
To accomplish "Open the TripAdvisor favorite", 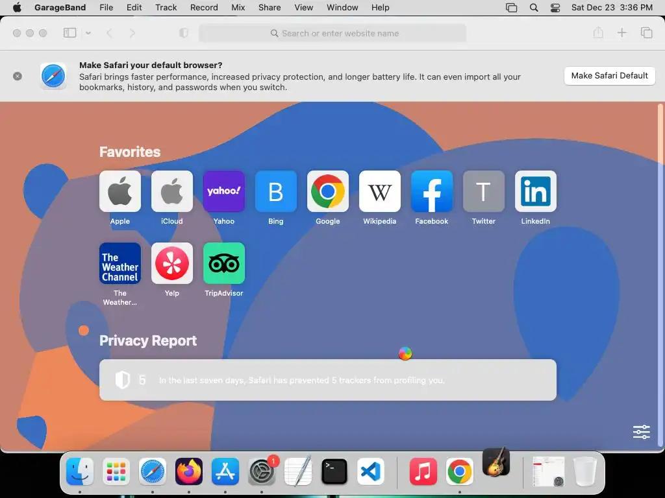I will (x=224, y=263).
